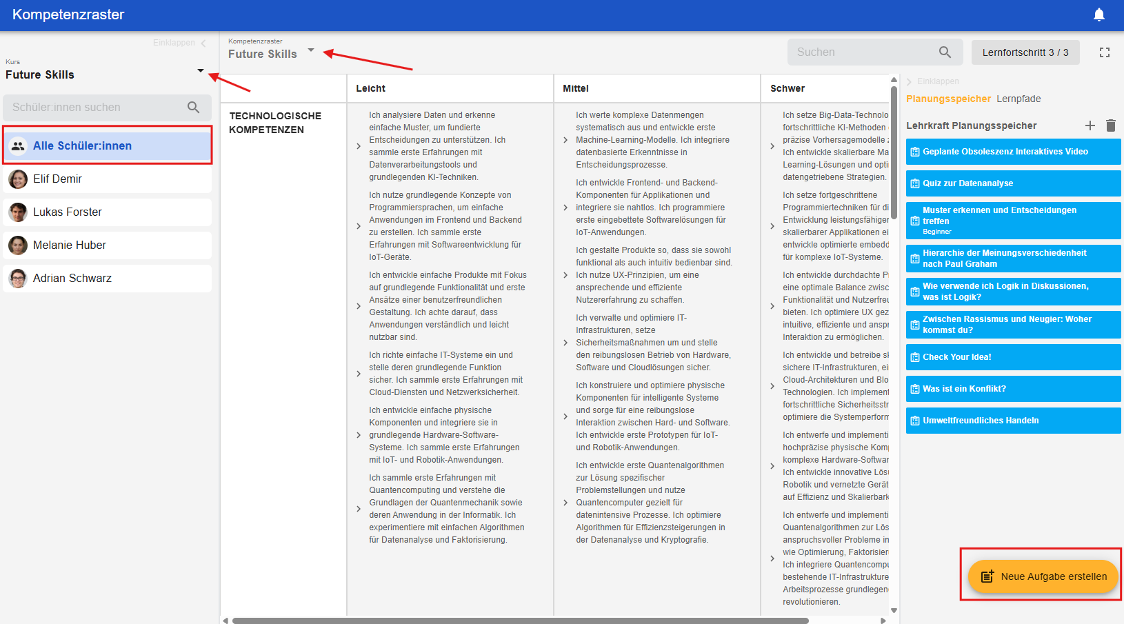
Task: Collapse the left sidebar via Einklappen
Action: point(179,43)
